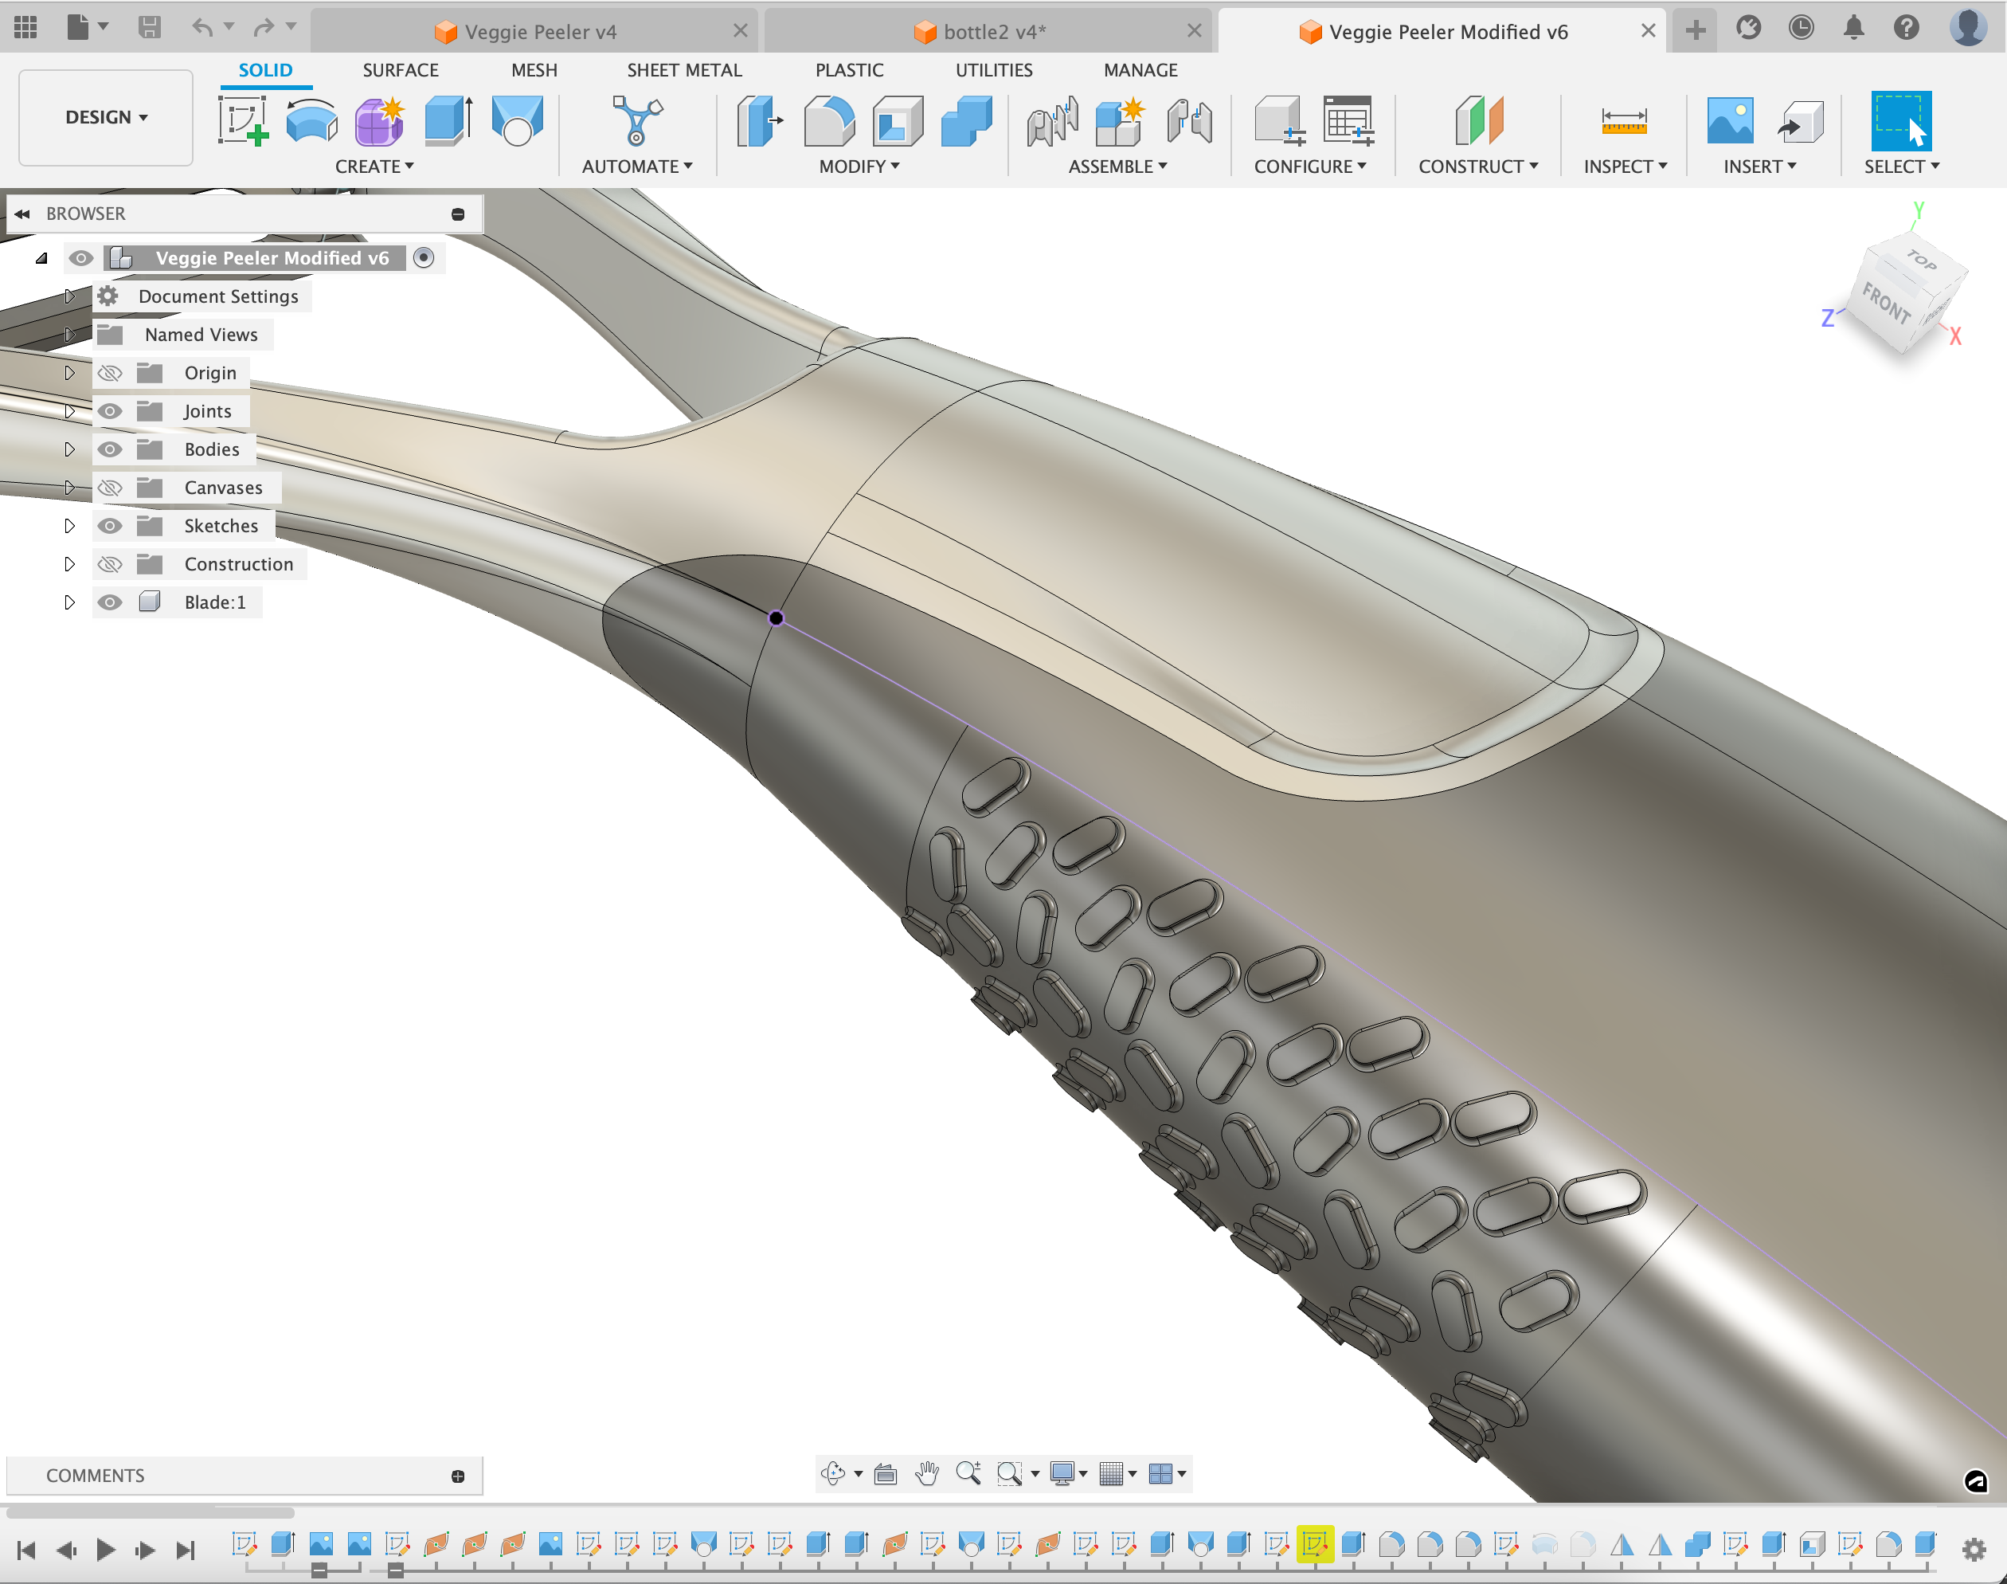Click the Create Sketch tool icon
Screen dimensions: 2007x1584
243,121
